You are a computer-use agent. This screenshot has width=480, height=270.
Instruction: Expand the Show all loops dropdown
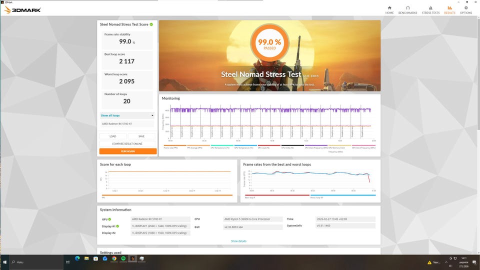tap(127, 115)
